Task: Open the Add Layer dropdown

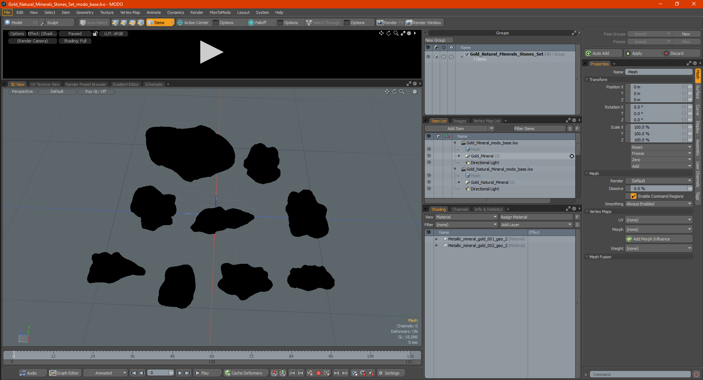Action: 536,225
